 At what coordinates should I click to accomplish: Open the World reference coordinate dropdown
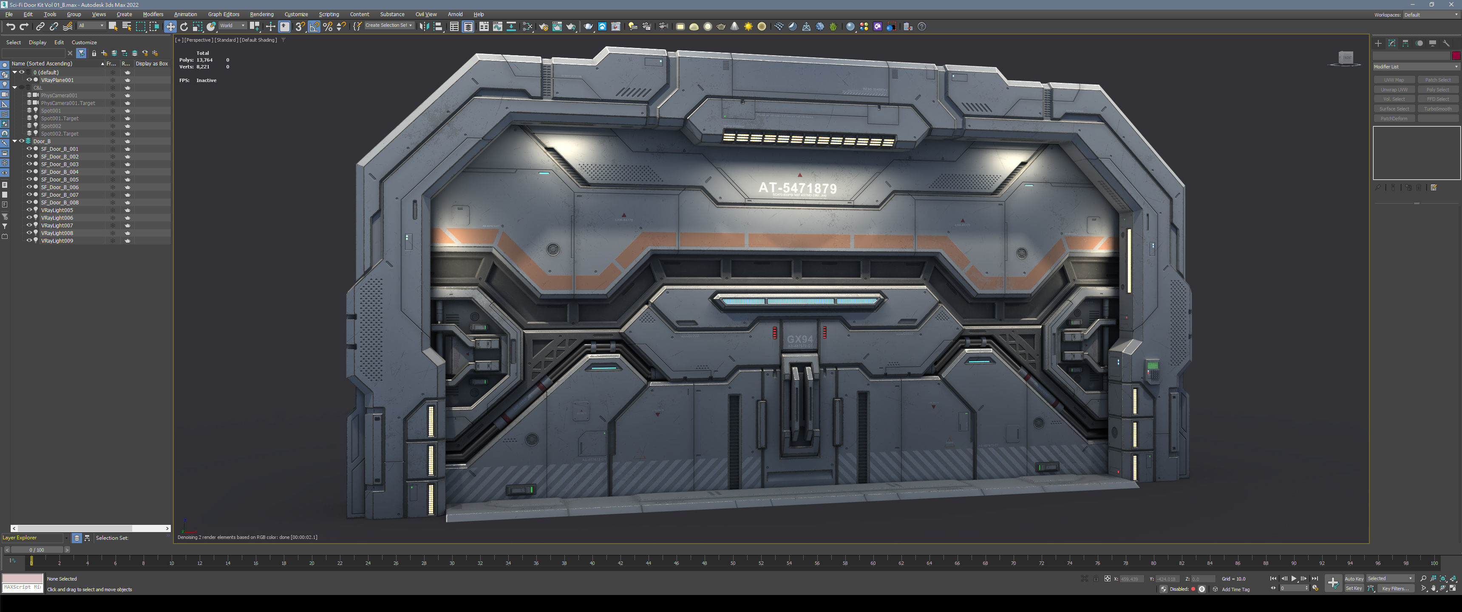click(x=233, y=25)
